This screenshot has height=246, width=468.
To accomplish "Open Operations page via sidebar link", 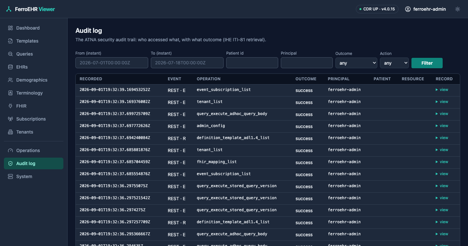I will click(x=33, y=150).
